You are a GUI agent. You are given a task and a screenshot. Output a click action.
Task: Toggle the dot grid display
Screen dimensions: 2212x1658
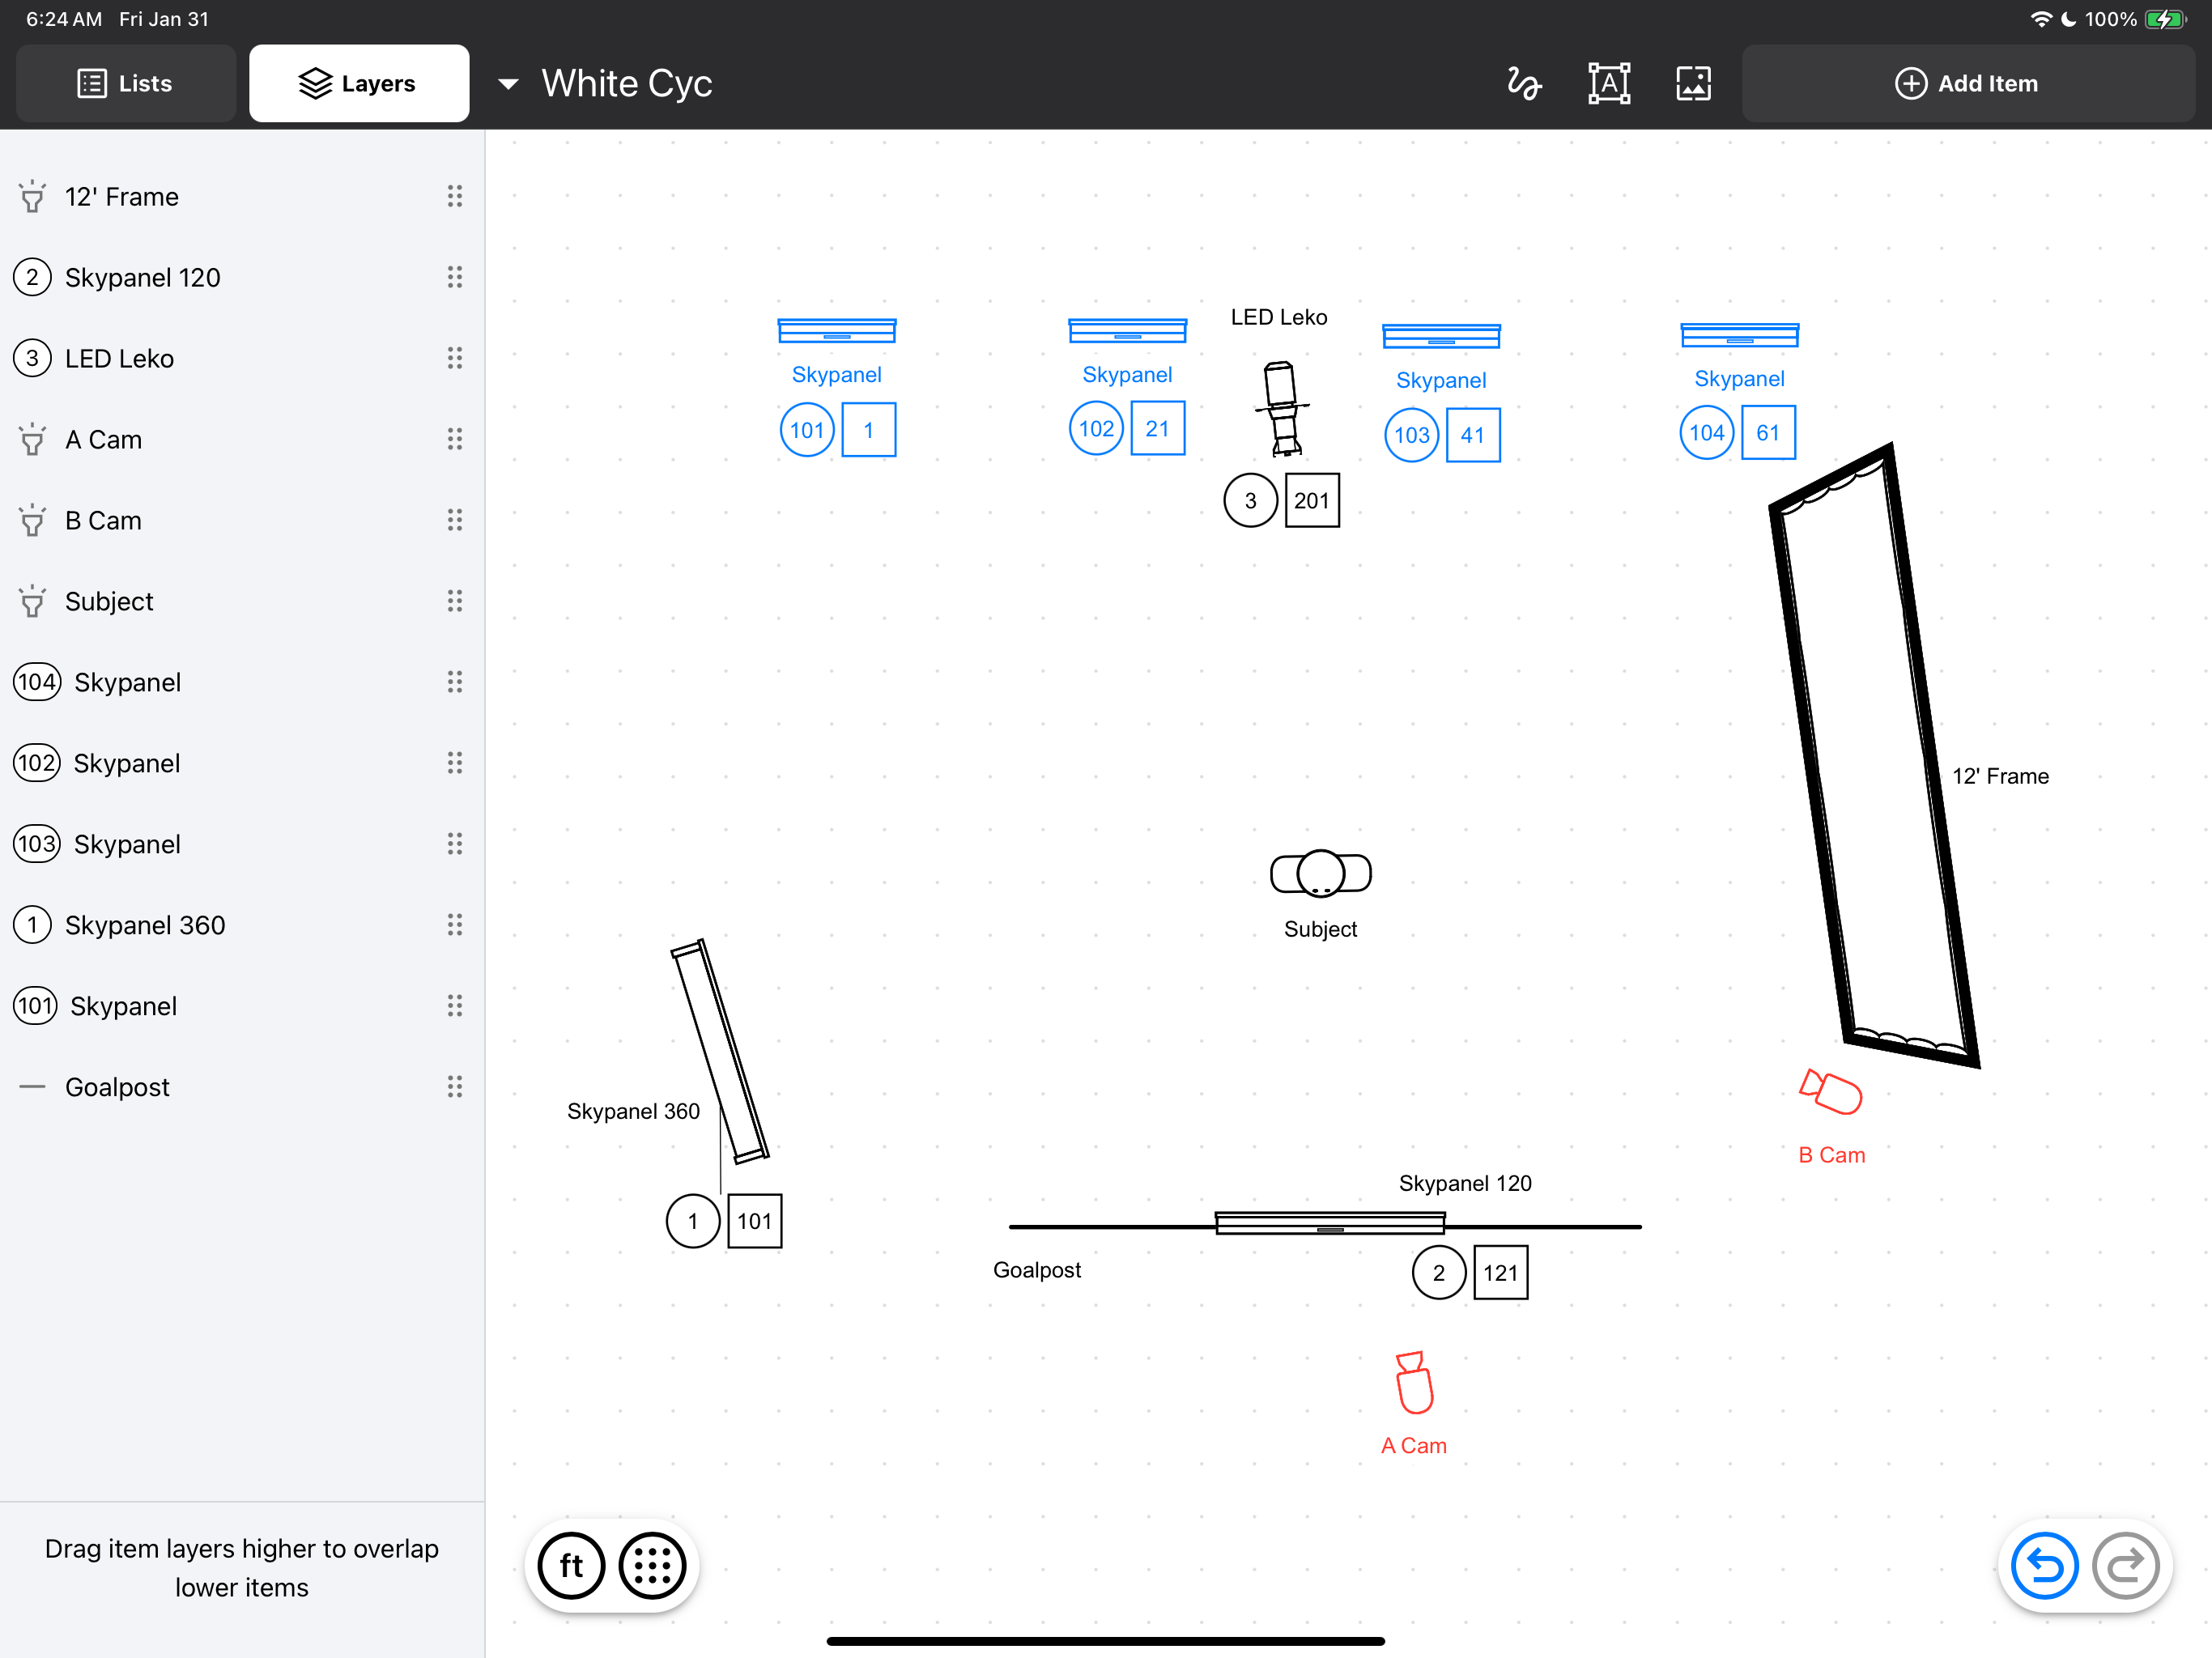tap(652, 1565)
